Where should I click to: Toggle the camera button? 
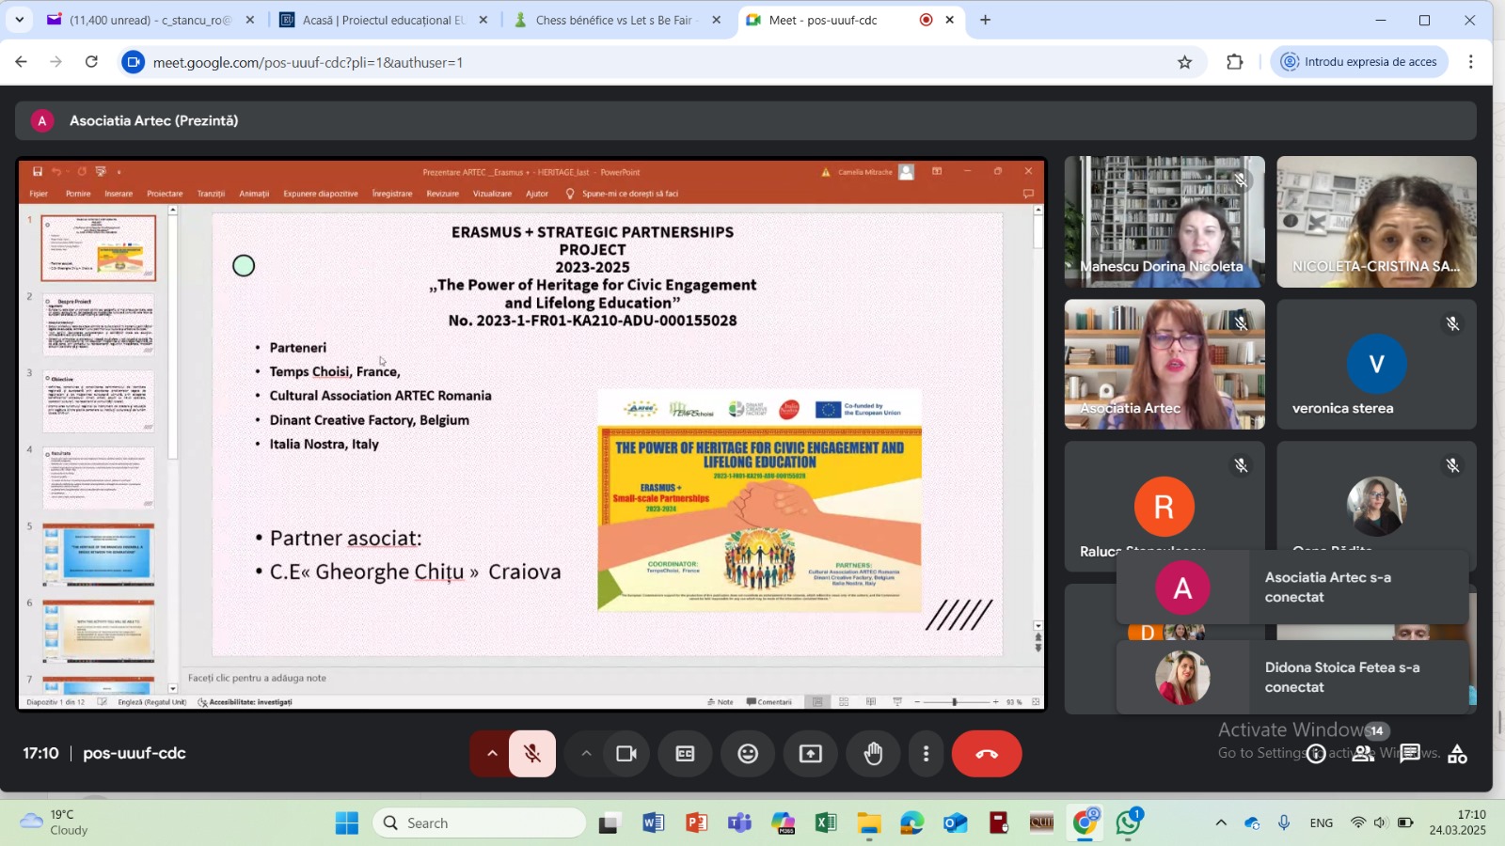626,754
